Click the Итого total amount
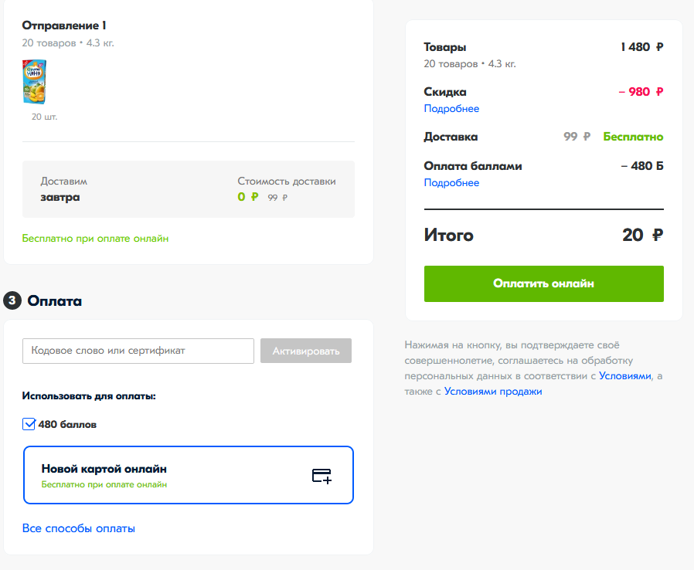694x570 pixels. pos(643,235)
